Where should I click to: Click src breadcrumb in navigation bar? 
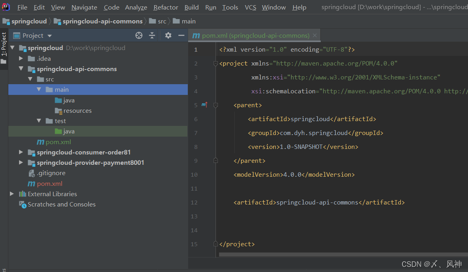click(158, 21)
